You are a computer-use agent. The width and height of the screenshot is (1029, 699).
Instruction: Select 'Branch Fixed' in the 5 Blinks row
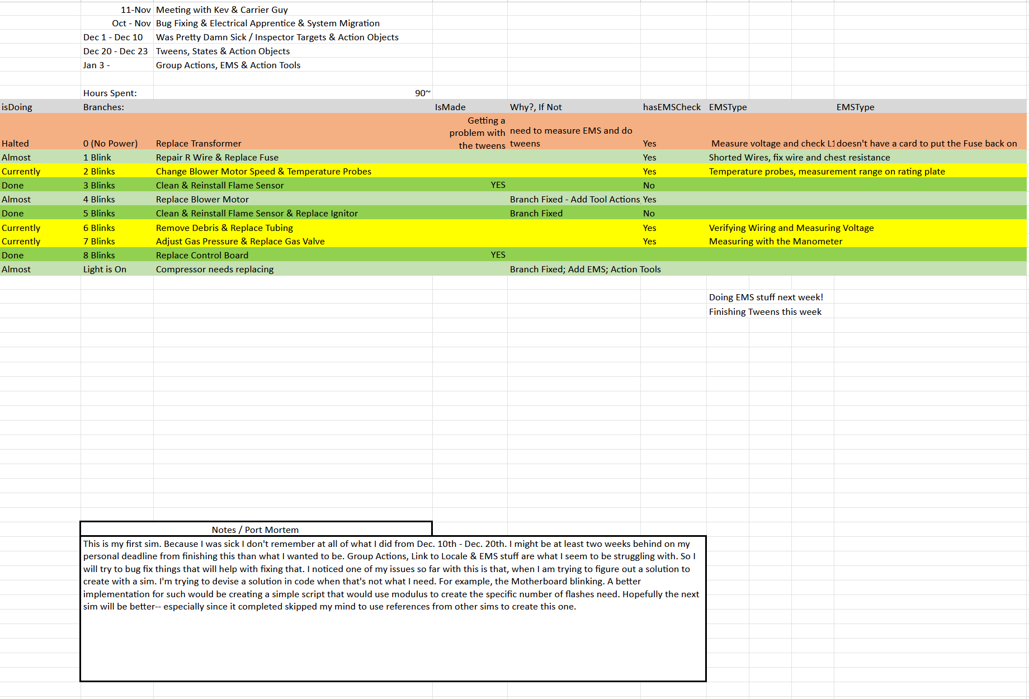(x=574, y=213)
